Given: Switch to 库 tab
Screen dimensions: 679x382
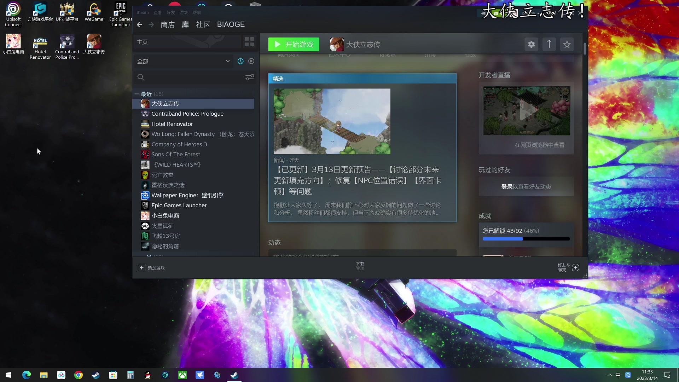Looking at the screenshot, I should coord(185,24).
